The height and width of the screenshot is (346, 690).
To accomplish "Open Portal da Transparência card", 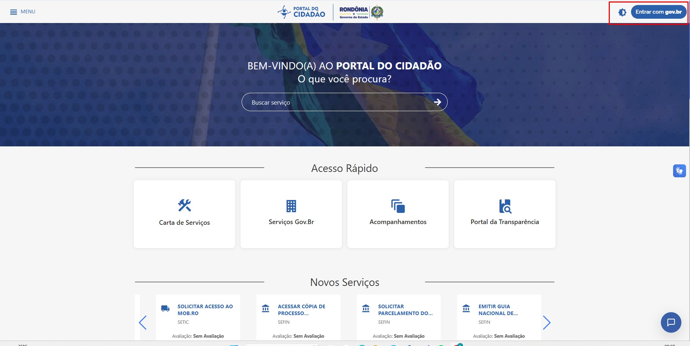I will [504, 214].
